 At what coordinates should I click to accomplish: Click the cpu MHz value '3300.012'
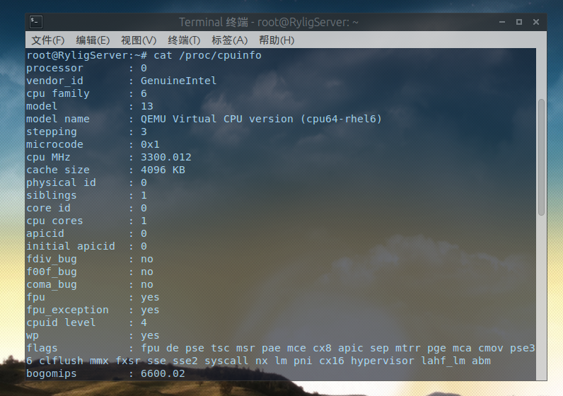[x=166, y=157]
